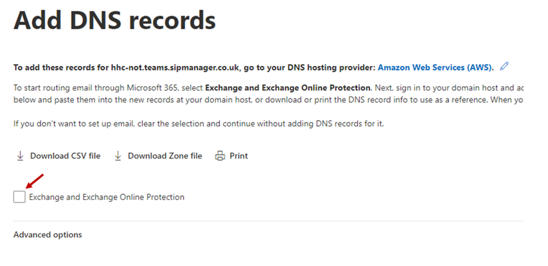
Task: Select the Print label
Action: [239, 156]
